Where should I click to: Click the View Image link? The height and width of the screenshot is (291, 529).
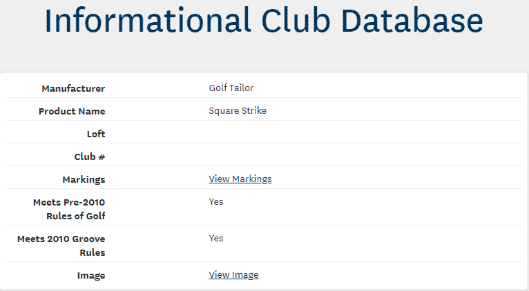233,275
